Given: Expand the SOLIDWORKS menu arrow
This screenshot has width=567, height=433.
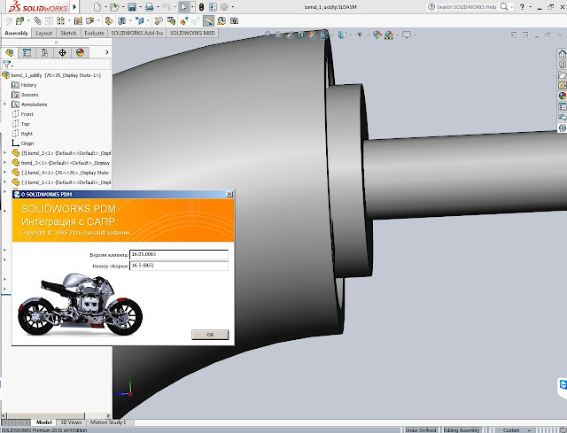Looking at the screenshot, I should pos(74,7).
